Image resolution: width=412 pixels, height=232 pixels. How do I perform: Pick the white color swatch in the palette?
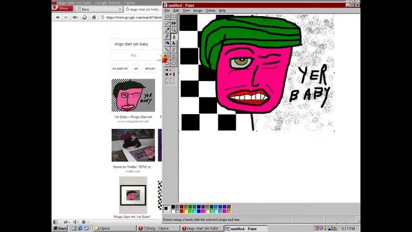tap(173, 211)
